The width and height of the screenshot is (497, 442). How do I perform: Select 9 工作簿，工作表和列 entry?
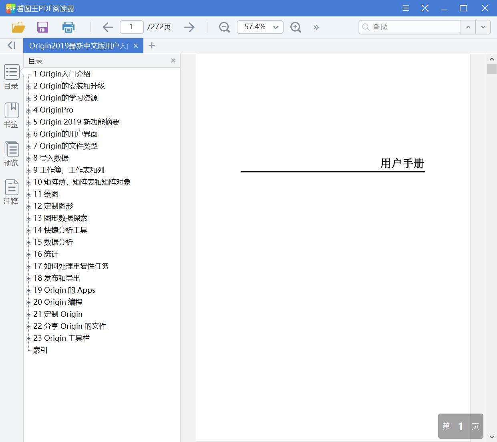coord(69,170)
